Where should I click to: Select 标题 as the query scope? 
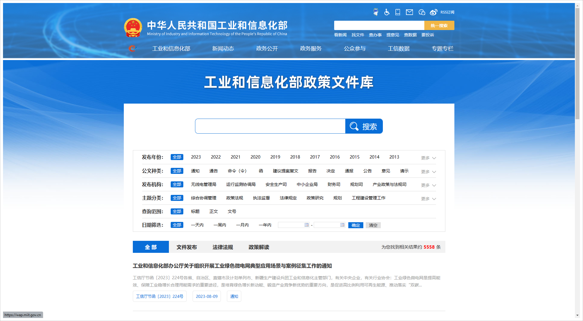pos(195,211)
